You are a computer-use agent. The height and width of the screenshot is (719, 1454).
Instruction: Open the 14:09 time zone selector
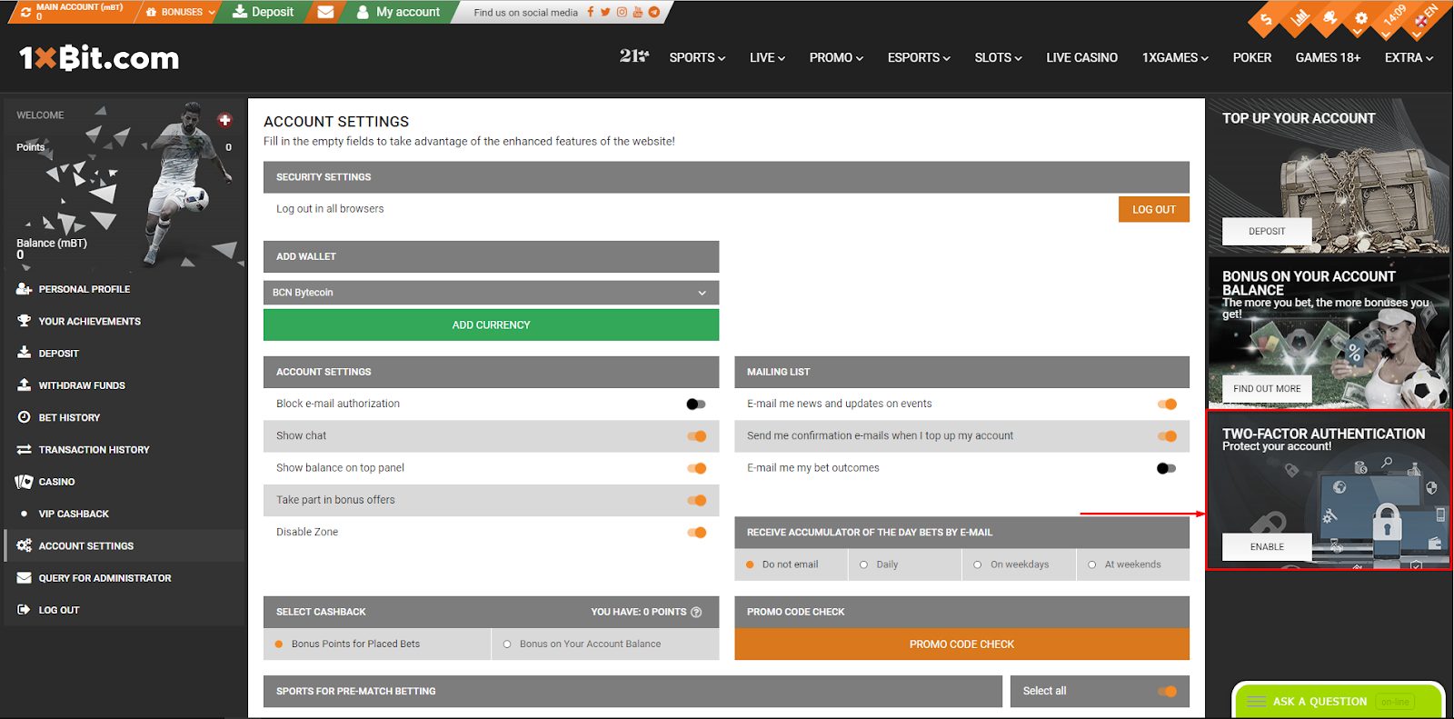(1393, 18)
